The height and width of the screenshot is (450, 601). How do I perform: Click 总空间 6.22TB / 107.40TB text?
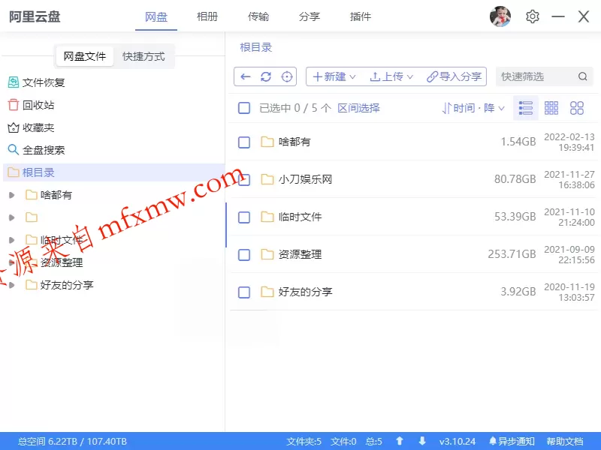[72, 442]
